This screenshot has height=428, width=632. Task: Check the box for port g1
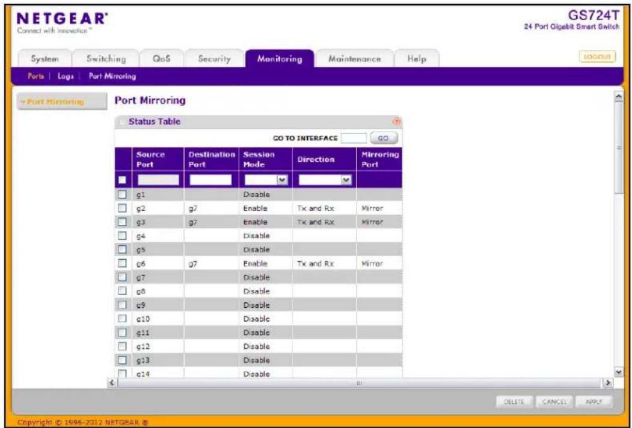[122, 194]
